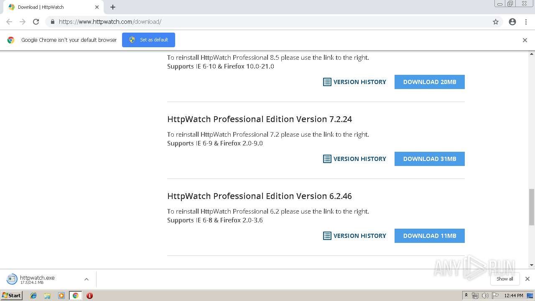Viewport: 535px width, 301px height.
Task: Go forward to the next page
Action: pos(23,22)
